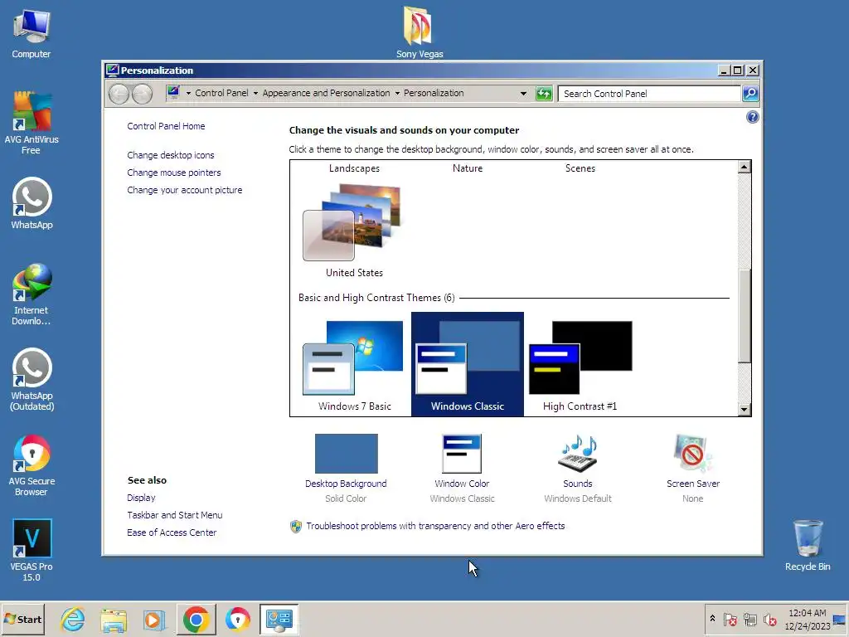849x637 pixels.
Task: Click the Personalization breadcrumb
Action: click(434, 93)
